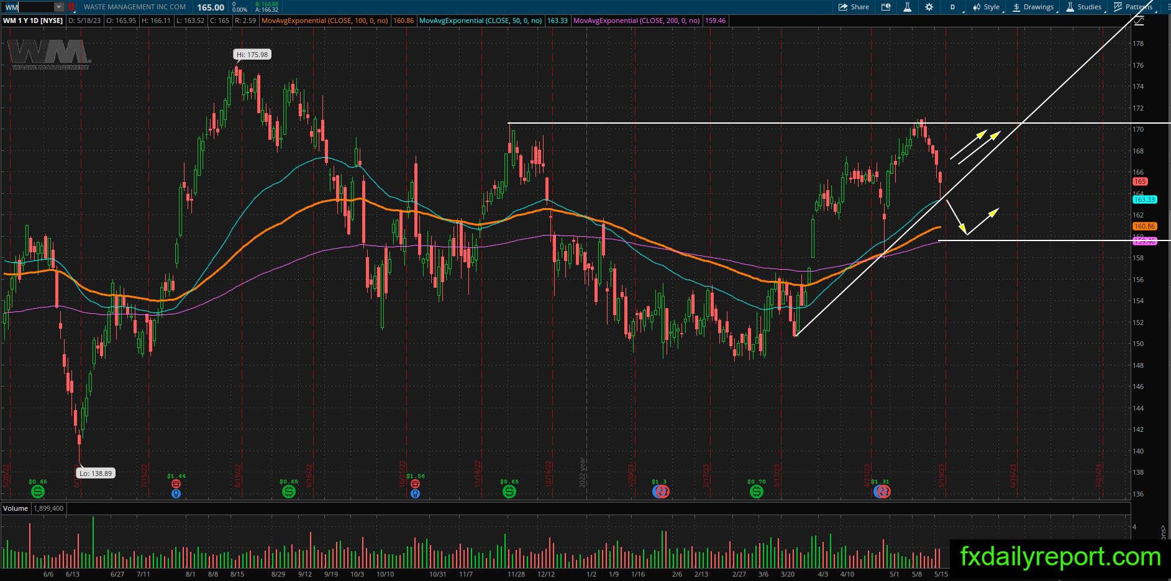Click the $1.31 earnings event icon
The height and width of the screenshot is (581, 1171).
[882, 492]
